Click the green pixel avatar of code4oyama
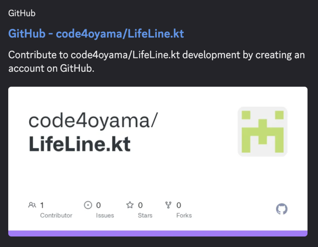 point(262,132)
